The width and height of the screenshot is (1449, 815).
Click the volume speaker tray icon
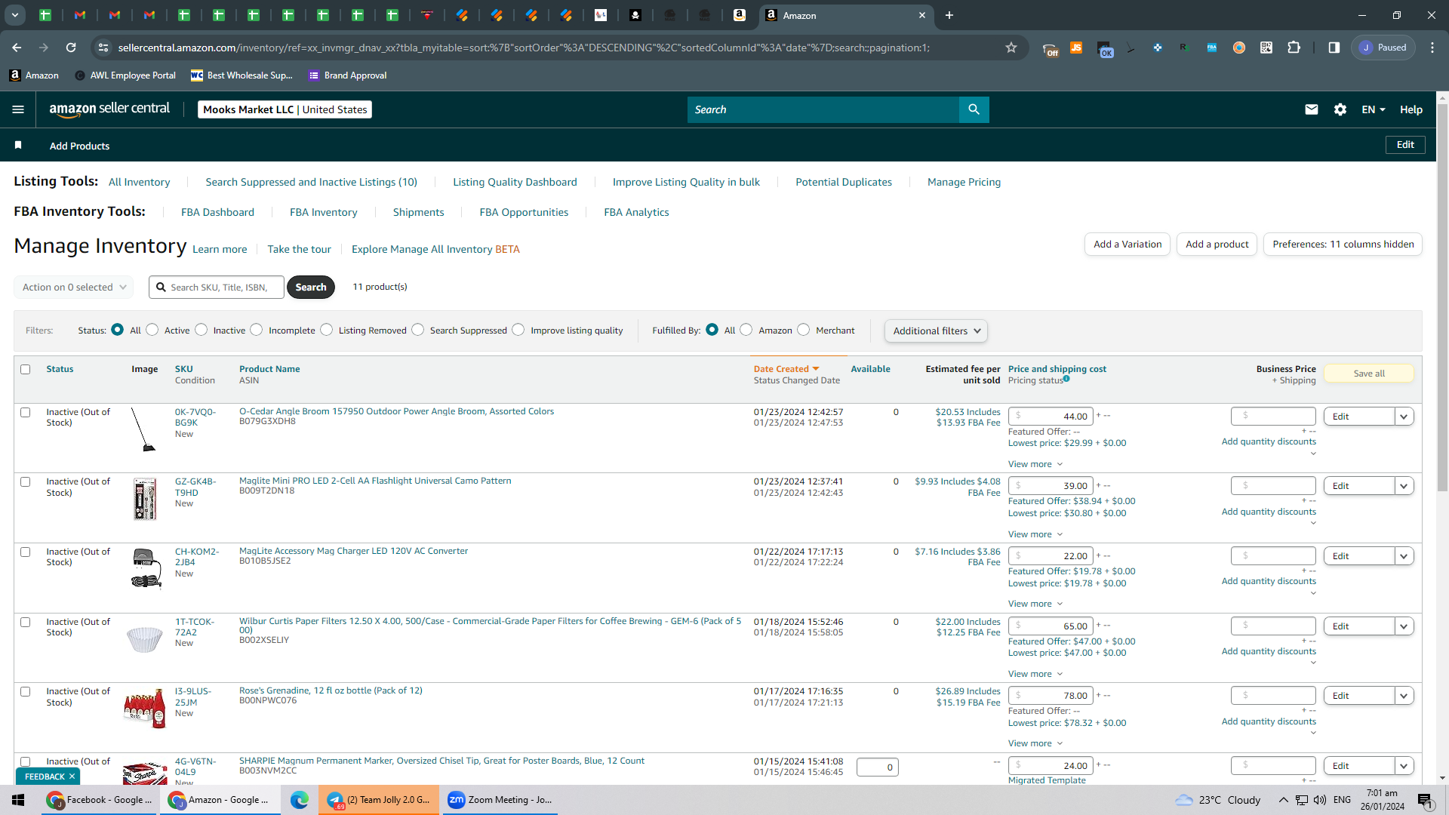pos(1319,800)
